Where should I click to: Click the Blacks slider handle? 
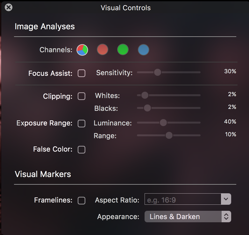click(147, 108)
